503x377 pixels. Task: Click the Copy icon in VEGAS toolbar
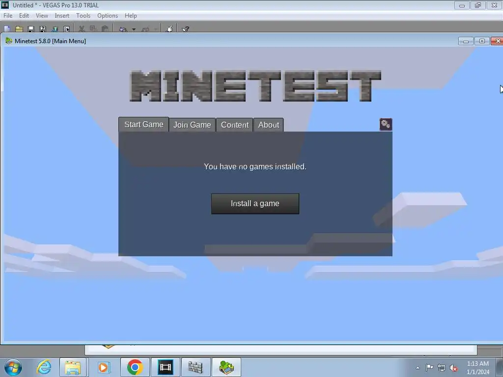click(93, 29)
